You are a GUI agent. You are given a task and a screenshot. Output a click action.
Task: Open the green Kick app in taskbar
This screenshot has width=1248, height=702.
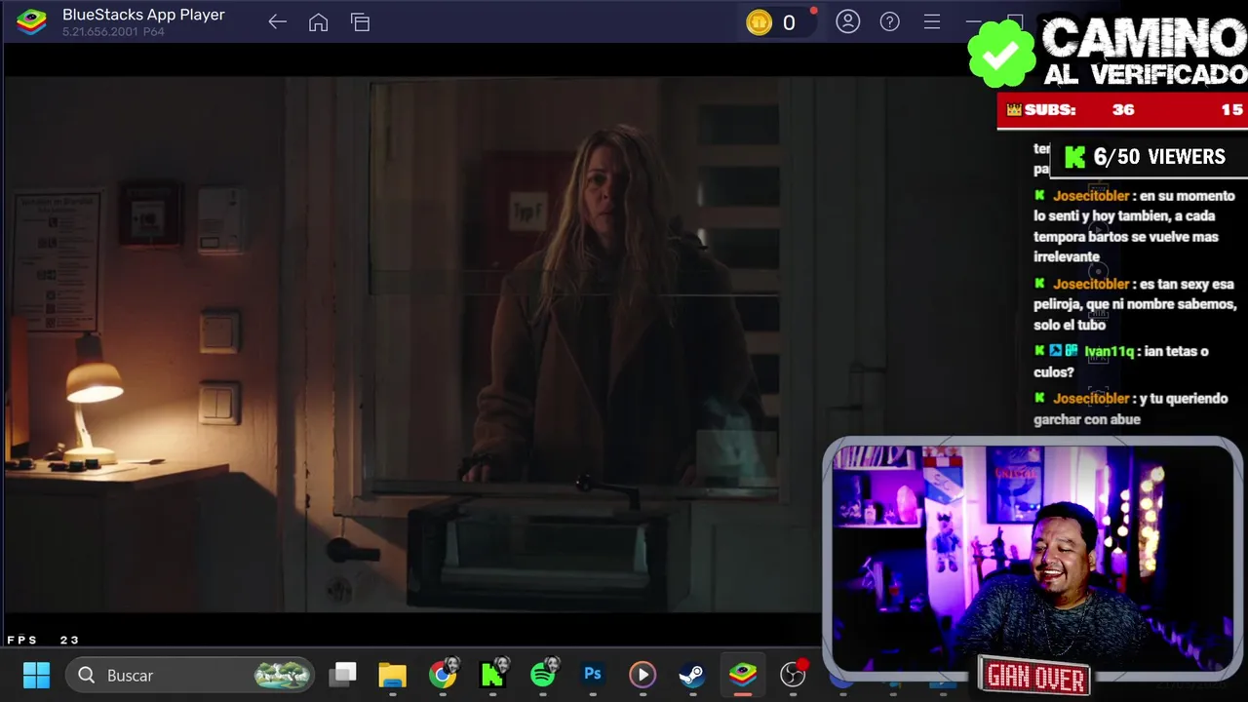point(493,674)
